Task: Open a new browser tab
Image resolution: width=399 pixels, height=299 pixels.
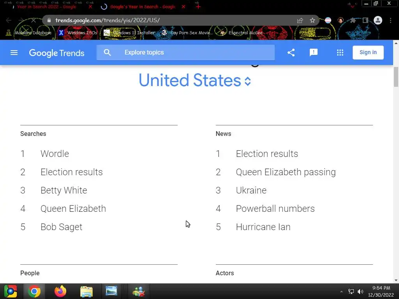Action: [x=198, y=7]
